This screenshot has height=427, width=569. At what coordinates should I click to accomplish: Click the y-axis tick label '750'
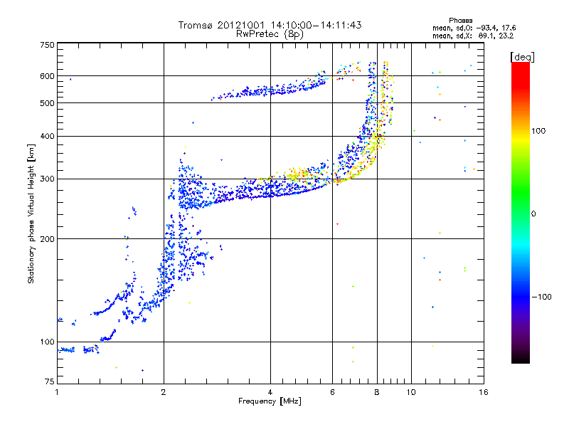47,45
